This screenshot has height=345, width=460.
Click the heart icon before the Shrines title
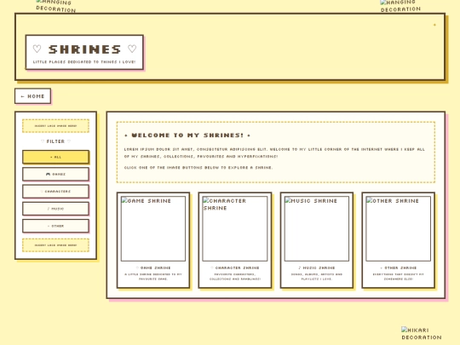[37, 49]
